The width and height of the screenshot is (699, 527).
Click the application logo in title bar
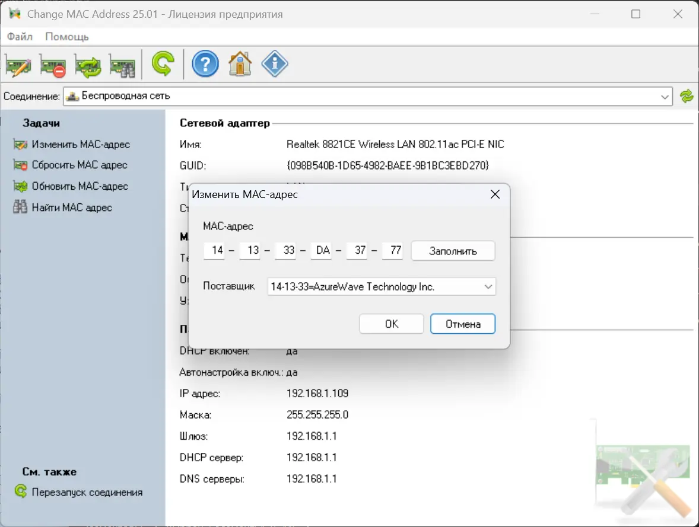pos(15,14)
